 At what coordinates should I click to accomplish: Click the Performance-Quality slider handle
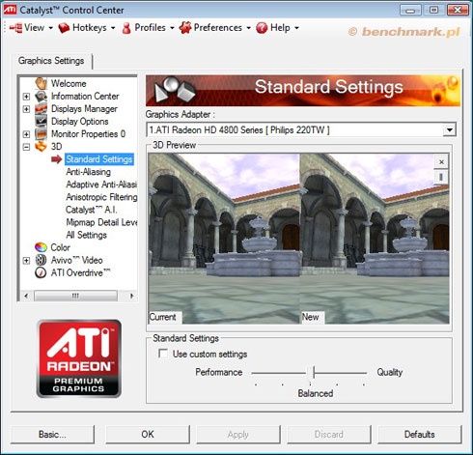coord(314,372)
